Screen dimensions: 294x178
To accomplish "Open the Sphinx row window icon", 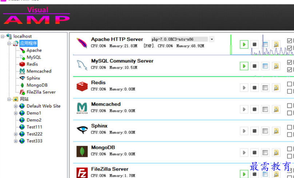I will click(x=265, y=131).
